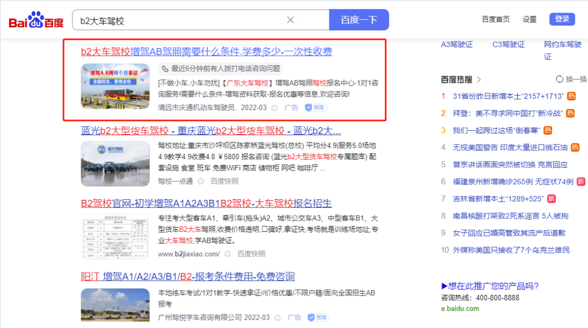This screenshot has height=328, width=588.
Task: Open result B2驾校官网-初学增驾A1A2A3B1B2驾校
Action: coord(206,204)
